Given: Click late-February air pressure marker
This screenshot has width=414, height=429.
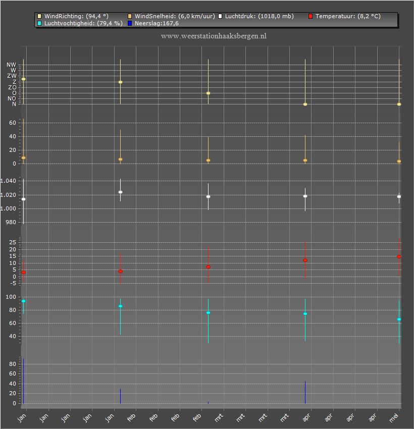Looking at the screenshot, I should [208, 197].
